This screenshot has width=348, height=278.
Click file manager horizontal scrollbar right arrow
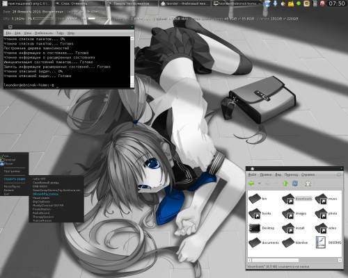(x=340, y=260)
